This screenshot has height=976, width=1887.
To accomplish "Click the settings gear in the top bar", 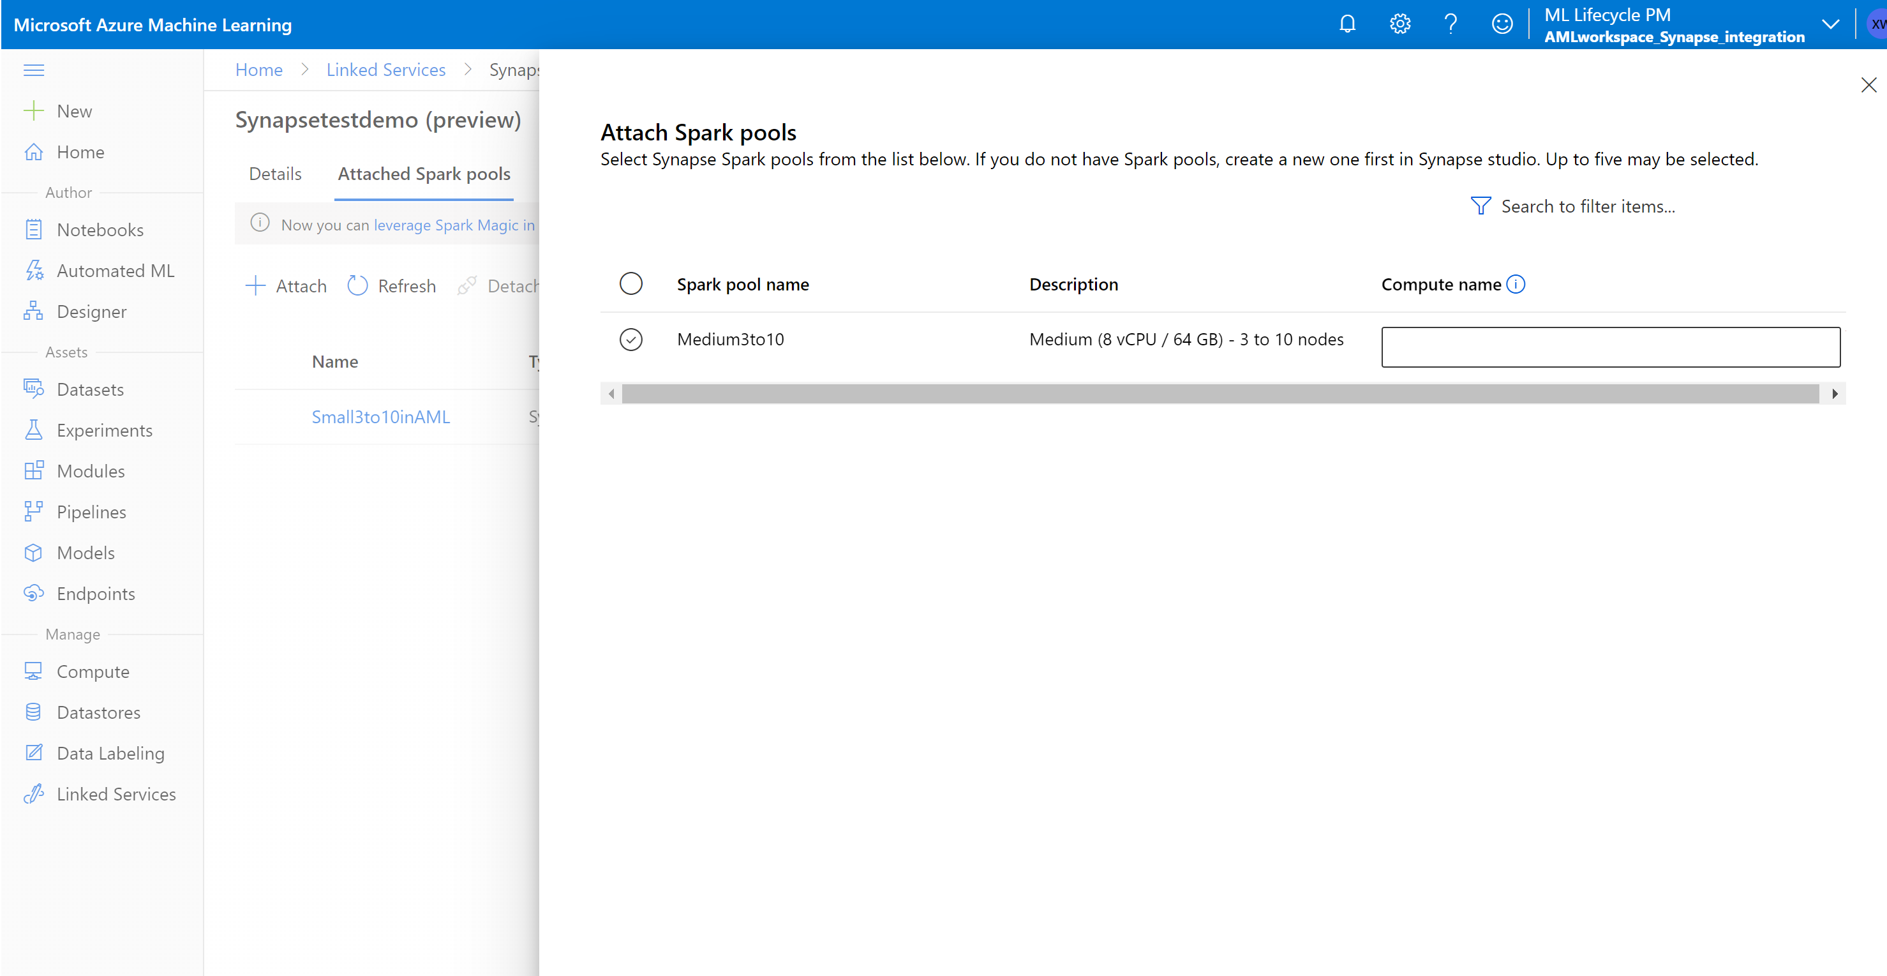I will point(1399,23).
